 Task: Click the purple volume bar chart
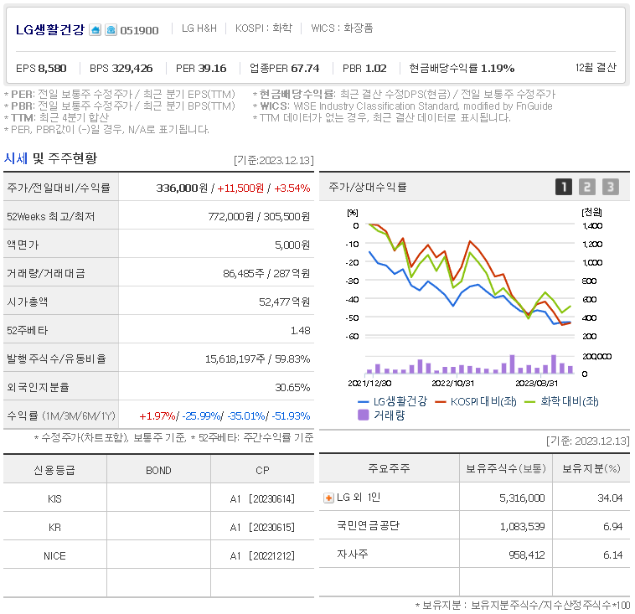470,364
